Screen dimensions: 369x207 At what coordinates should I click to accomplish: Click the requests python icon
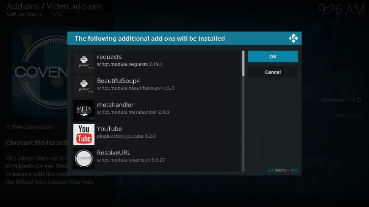[84, 63]
